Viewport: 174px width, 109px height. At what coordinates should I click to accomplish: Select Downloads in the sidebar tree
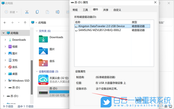tap(17, 40)
